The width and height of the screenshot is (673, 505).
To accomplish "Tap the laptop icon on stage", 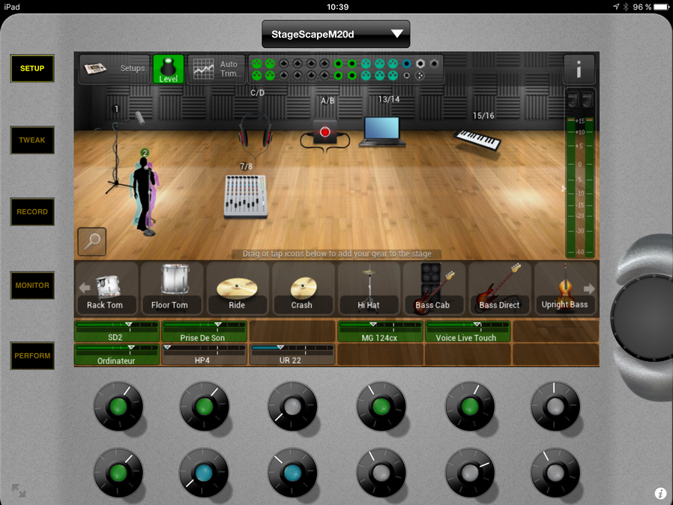I will coord(382,130).
